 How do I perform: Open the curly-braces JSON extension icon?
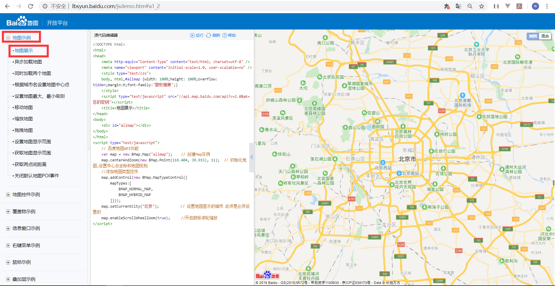496,6
